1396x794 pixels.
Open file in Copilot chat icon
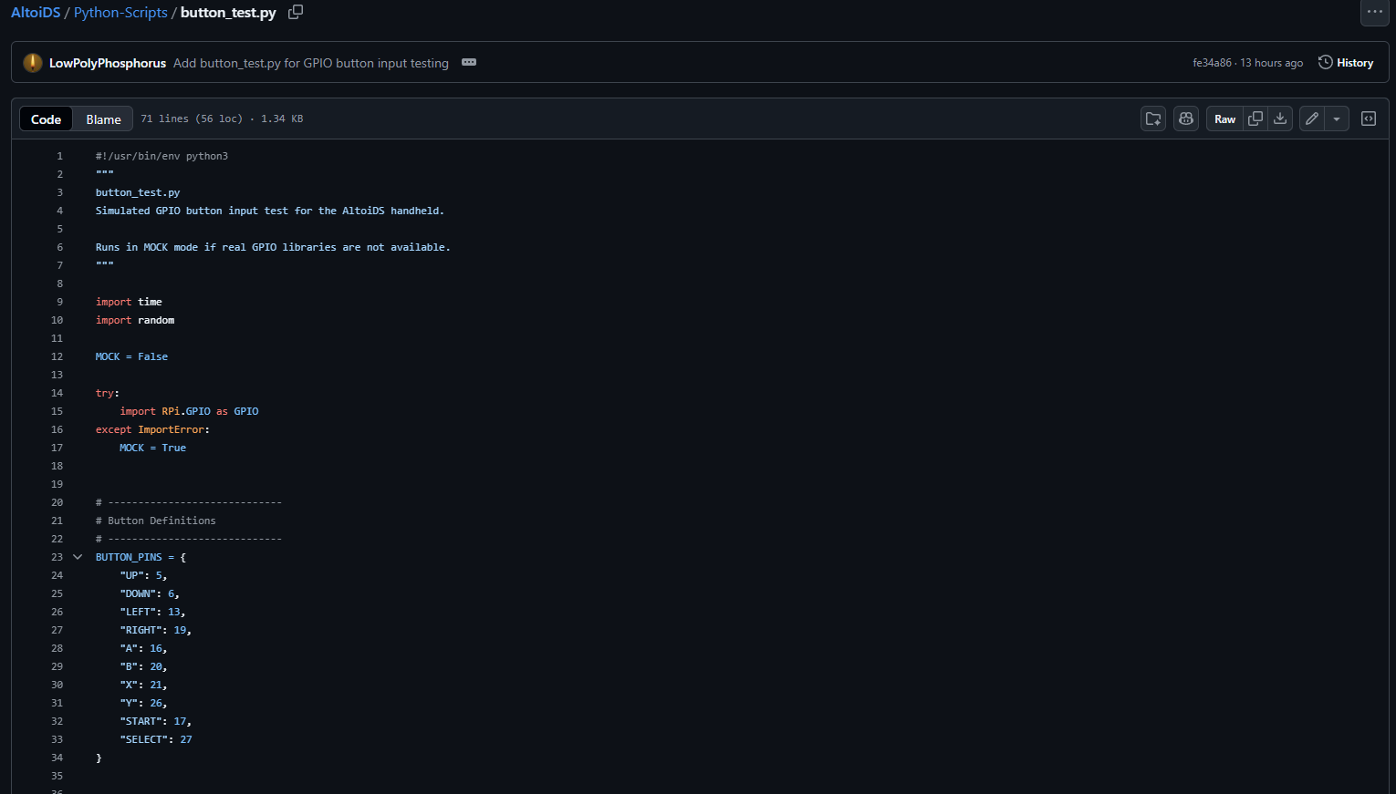[1186, 119]
